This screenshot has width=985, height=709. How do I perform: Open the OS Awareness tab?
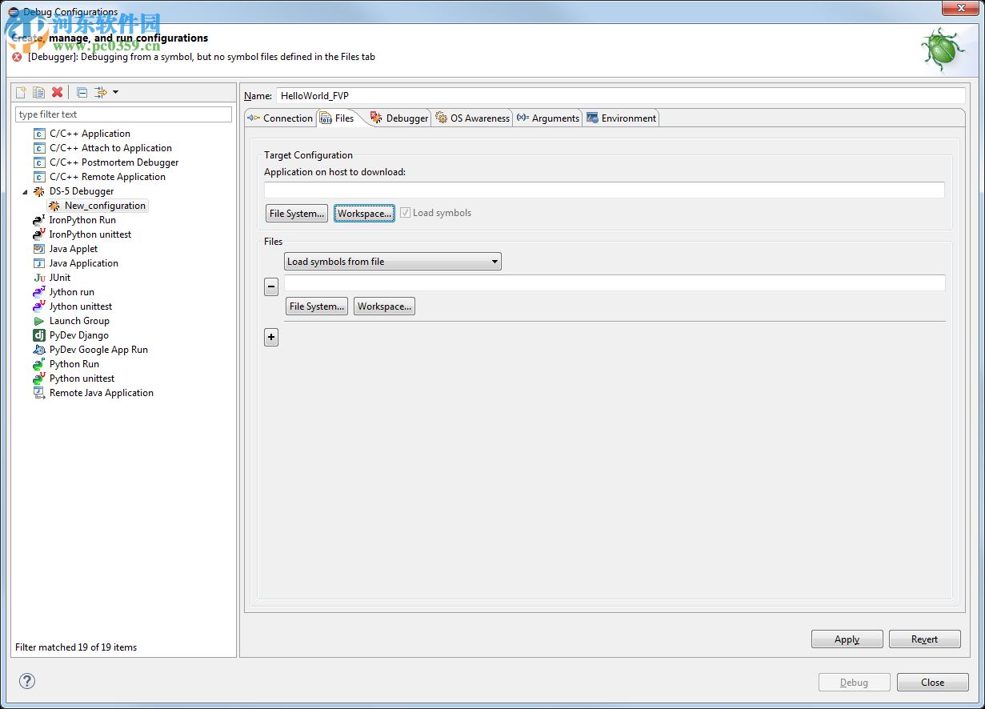(x=472, y=118)
